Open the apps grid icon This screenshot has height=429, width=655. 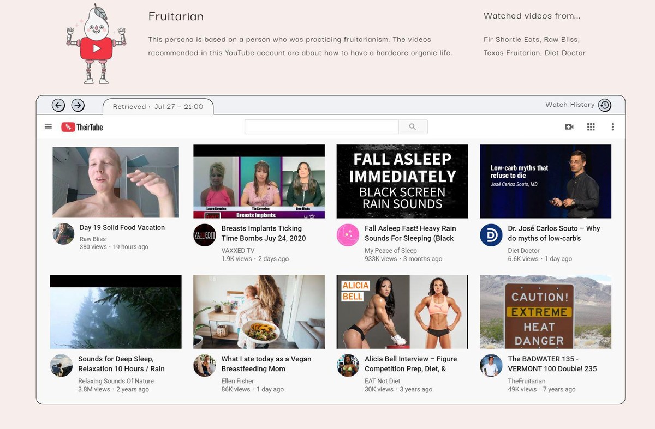[591, 127]
